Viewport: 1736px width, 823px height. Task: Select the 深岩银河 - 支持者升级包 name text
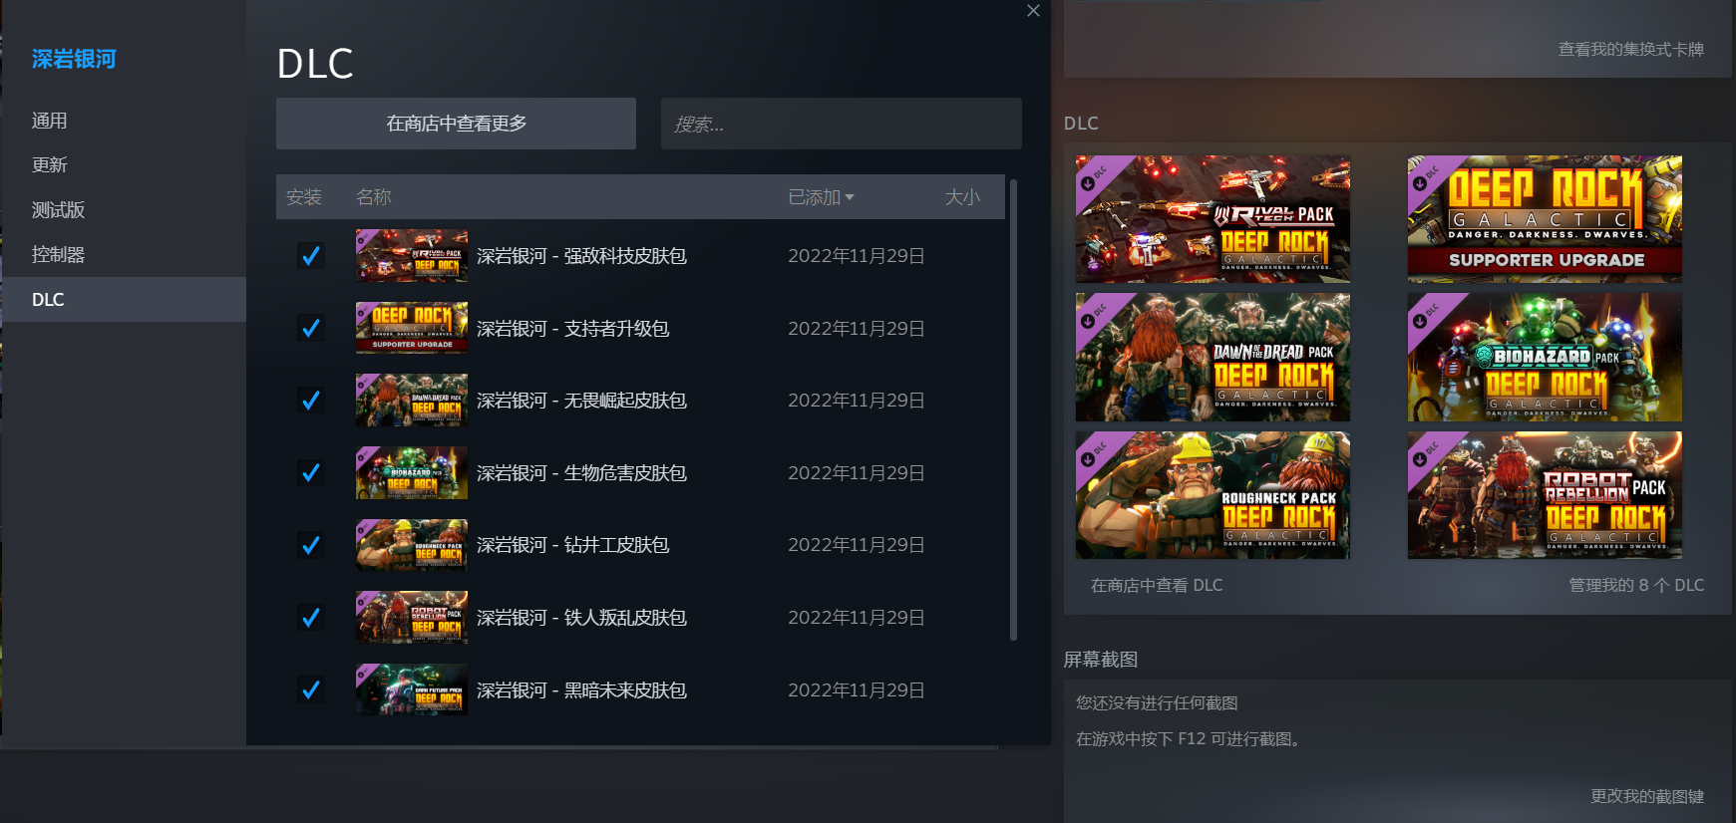pos(572,328)
